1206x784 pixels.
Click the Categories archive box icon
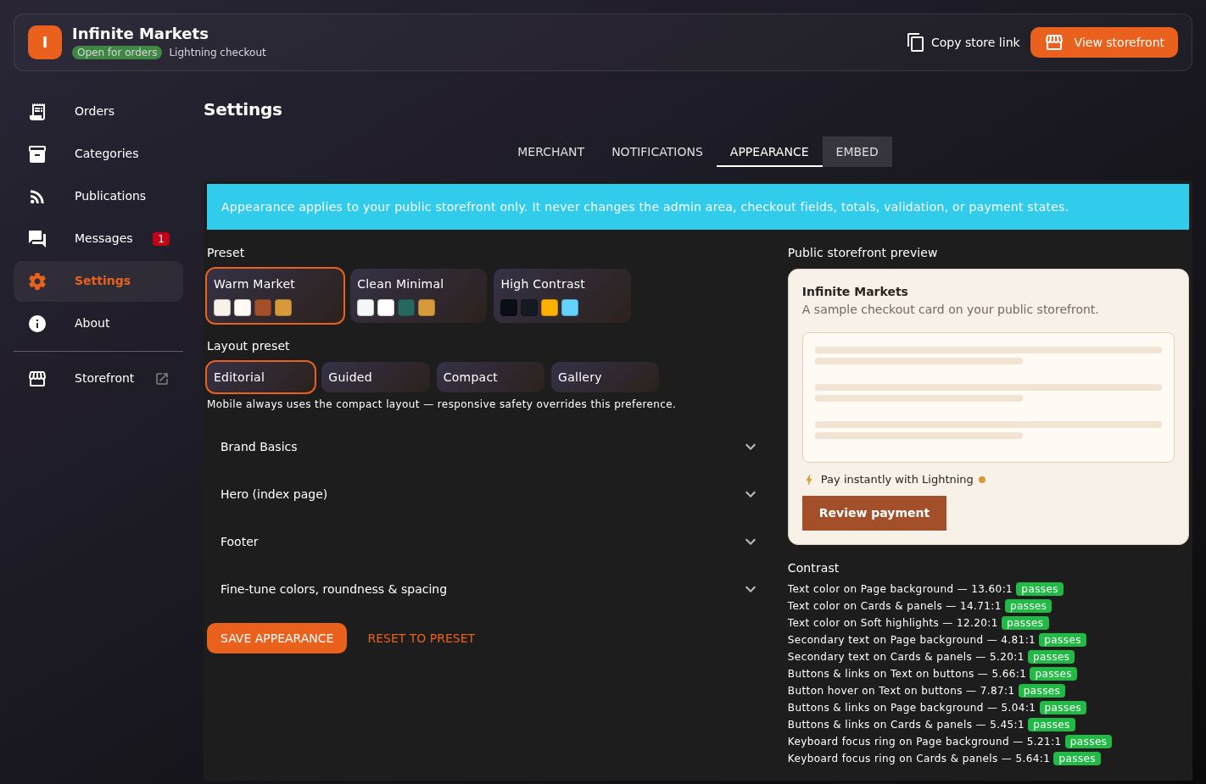37,153
